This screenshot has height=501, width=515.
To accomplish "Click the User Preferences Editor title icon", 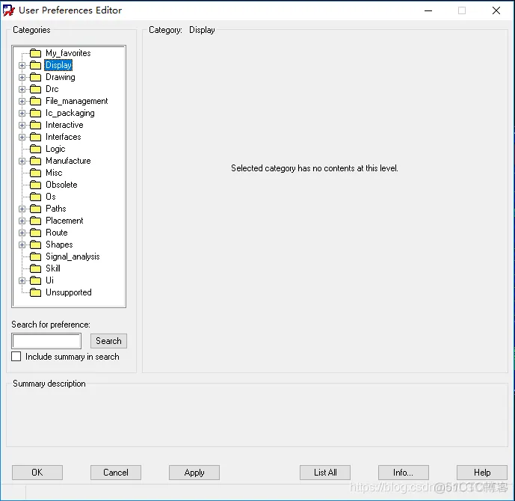I will click(9, 10).
